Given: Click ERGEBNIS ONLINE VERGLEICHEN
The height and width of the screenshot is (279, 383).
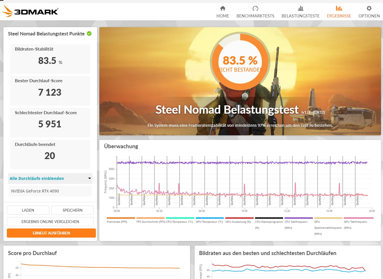Looking at the screenshot, I should [50, 221].
